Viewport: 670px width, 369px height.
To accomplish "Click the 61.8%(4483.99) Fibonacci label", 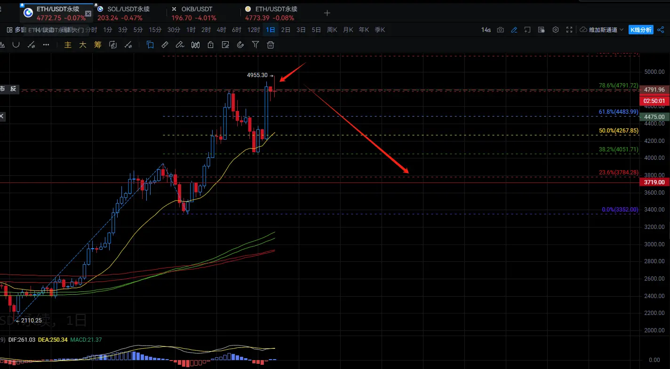I will point(618,111).
